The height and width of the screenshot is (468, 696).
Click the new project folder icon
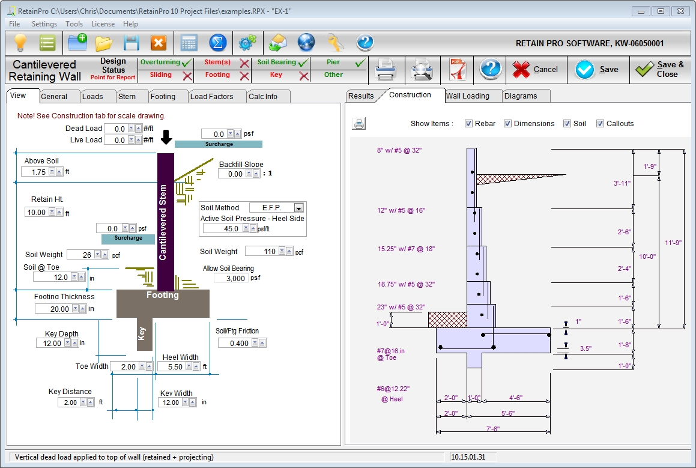[77, 43]
